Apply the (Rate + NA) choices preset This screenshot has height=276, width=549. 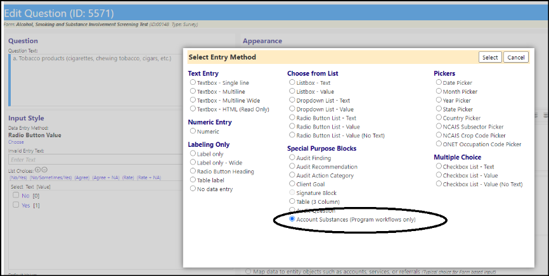pos(149,178)
